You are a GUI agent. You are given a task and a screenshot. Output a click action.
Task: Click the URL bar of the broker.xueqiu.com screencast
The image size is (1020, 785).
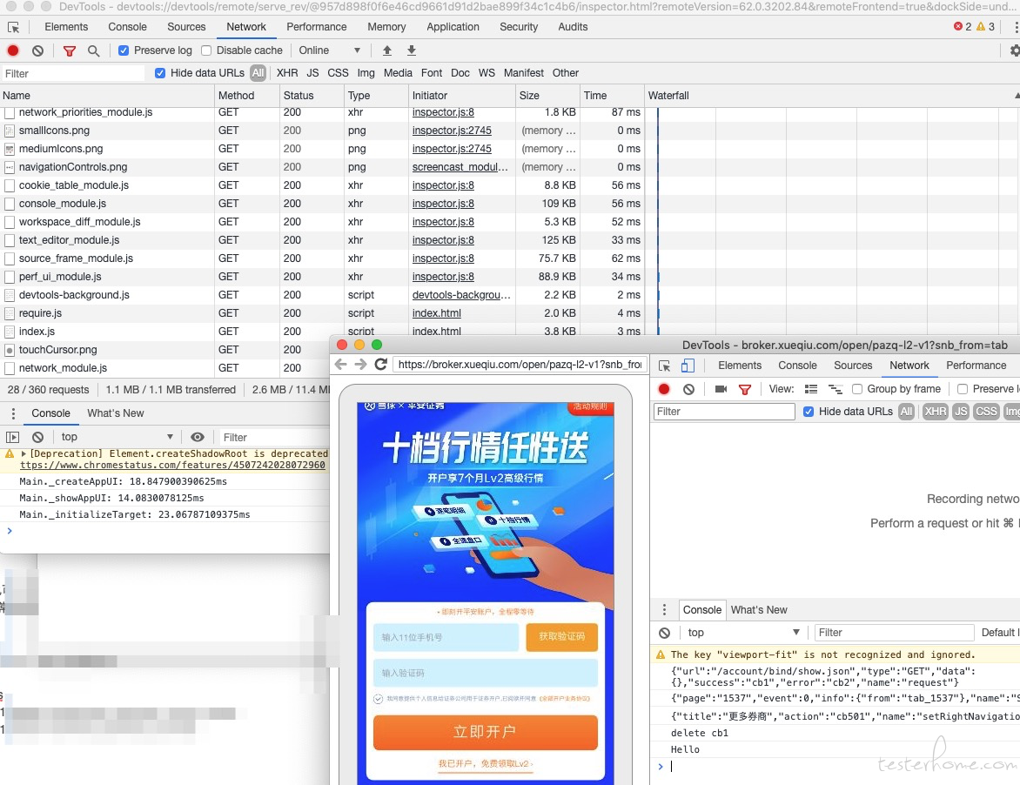[x=520, y=364]
